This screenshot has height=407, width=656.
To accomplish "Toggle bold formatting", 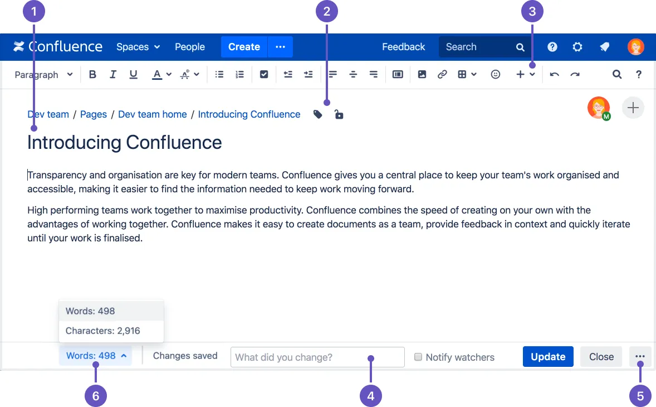I will (92, 74).
